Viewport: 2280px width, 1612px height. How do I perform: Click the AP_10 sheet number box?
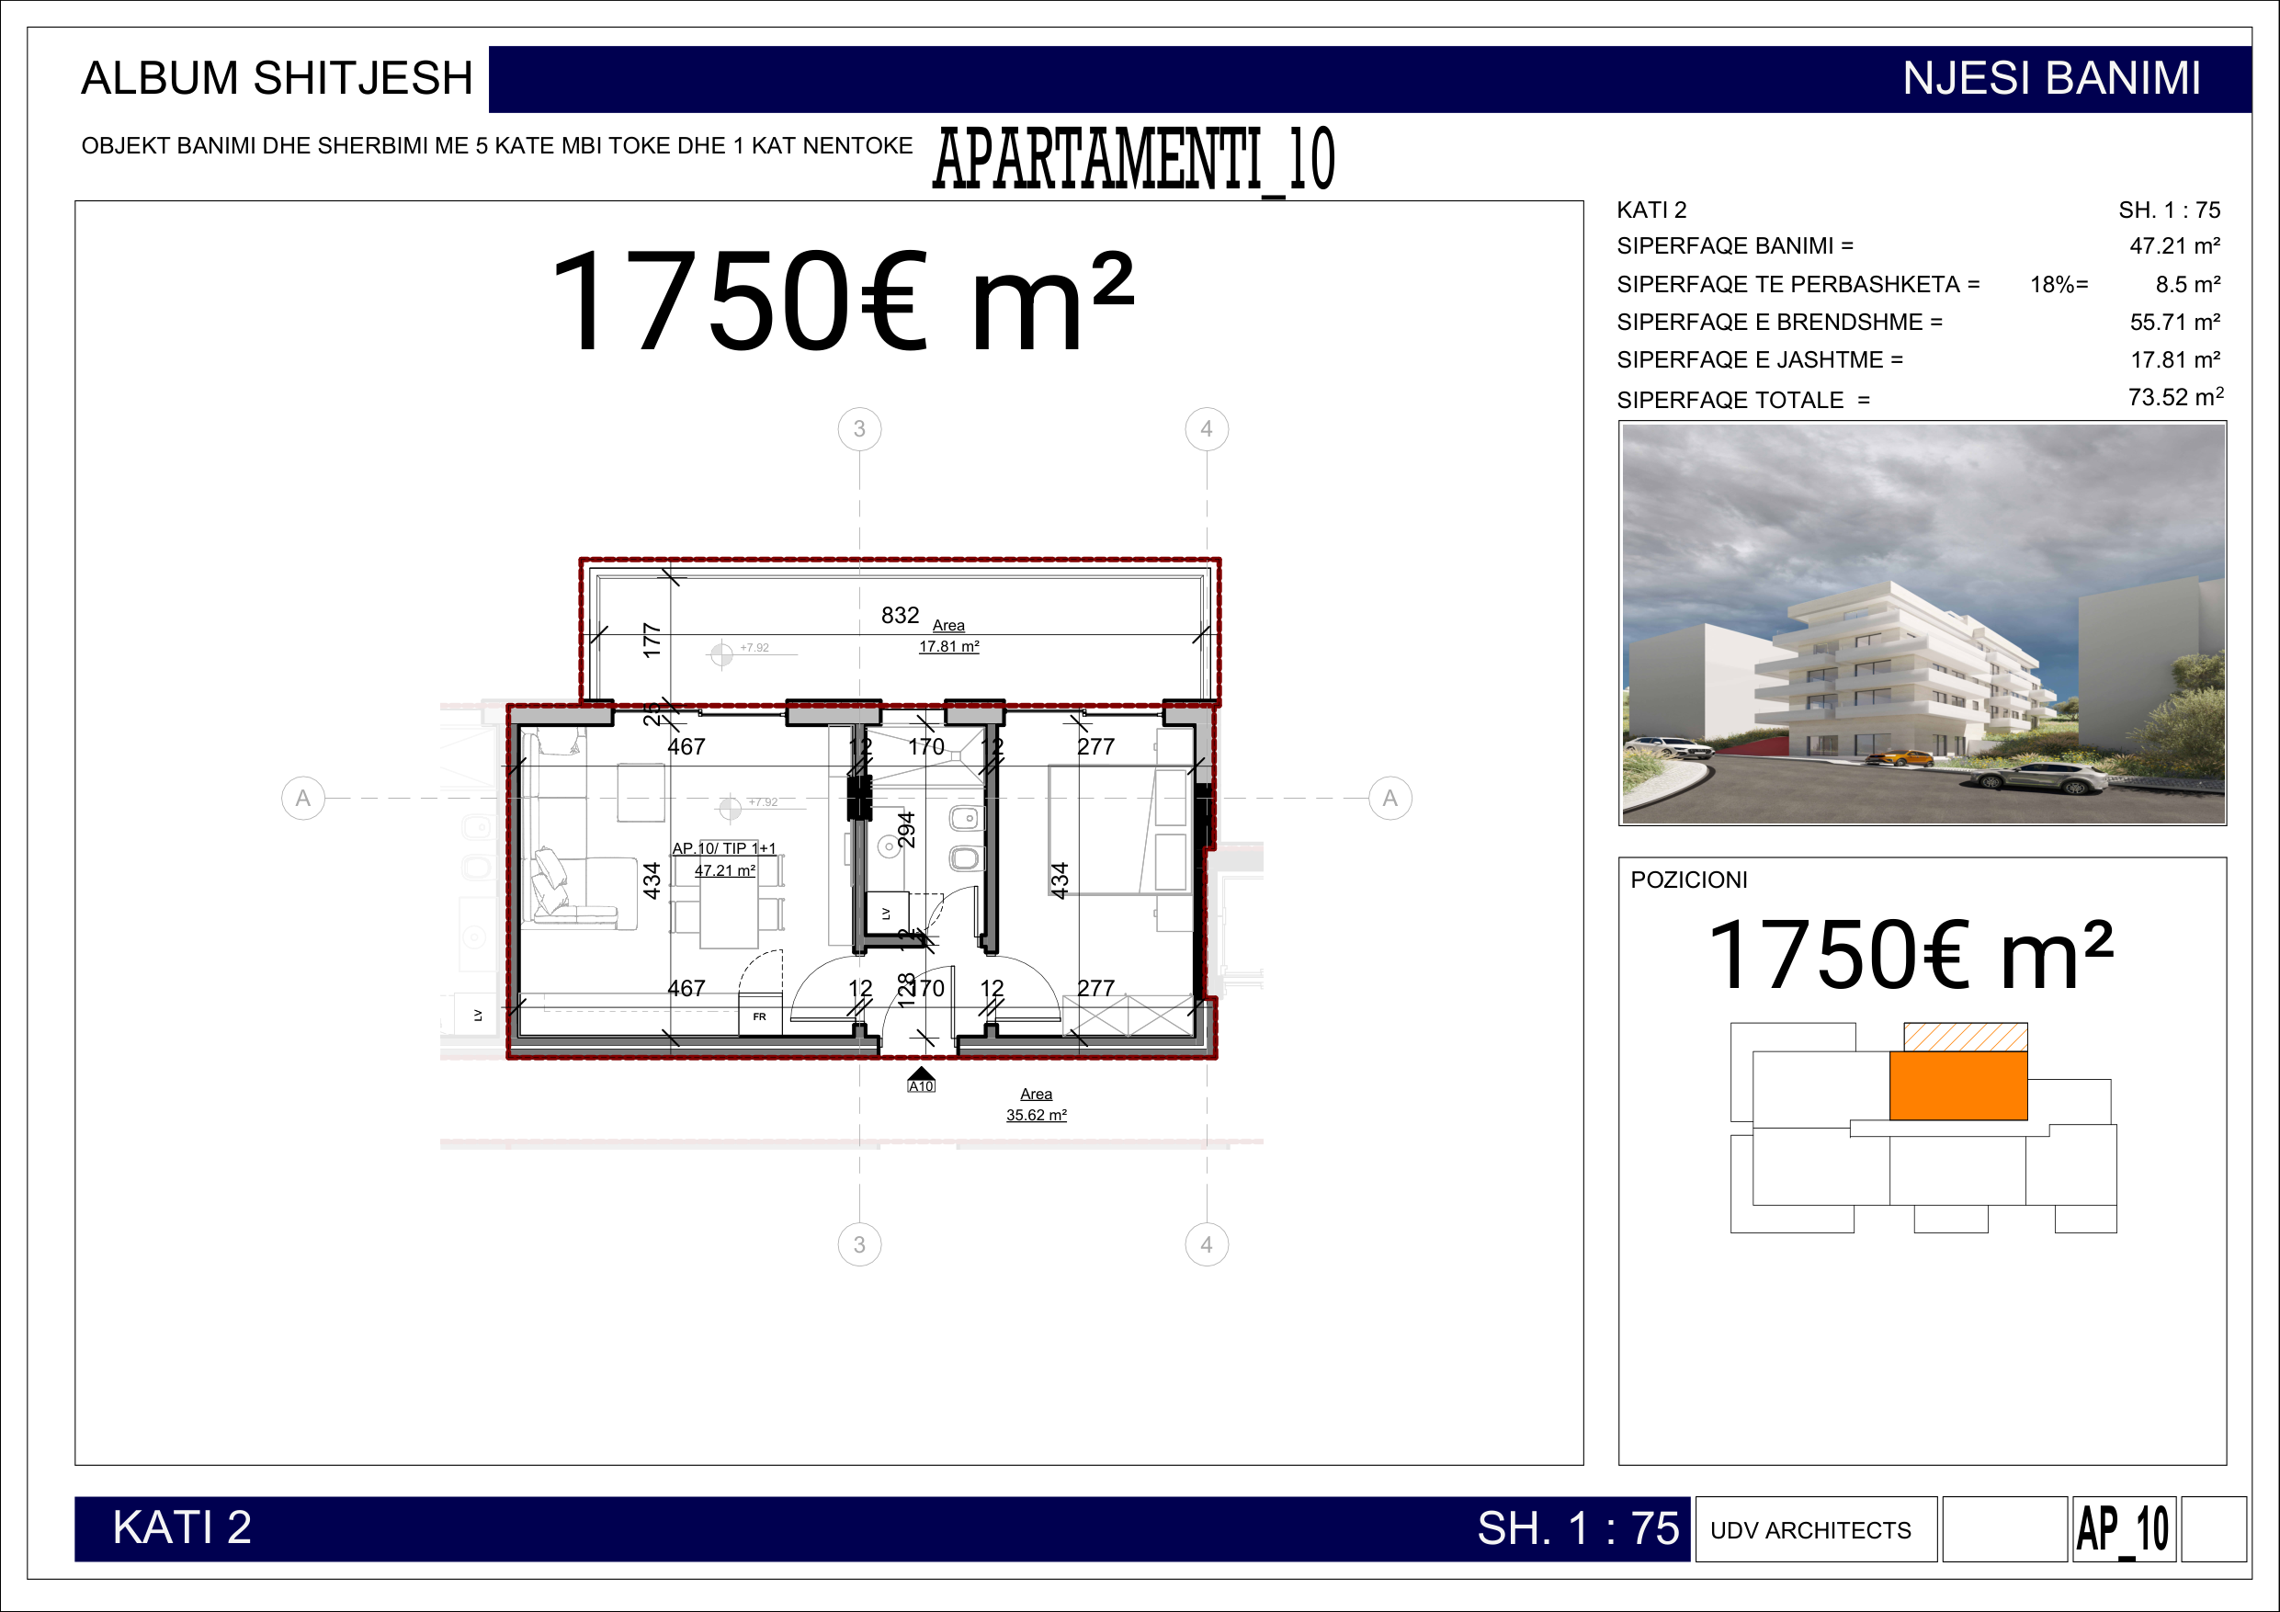click(2123, 1529)
